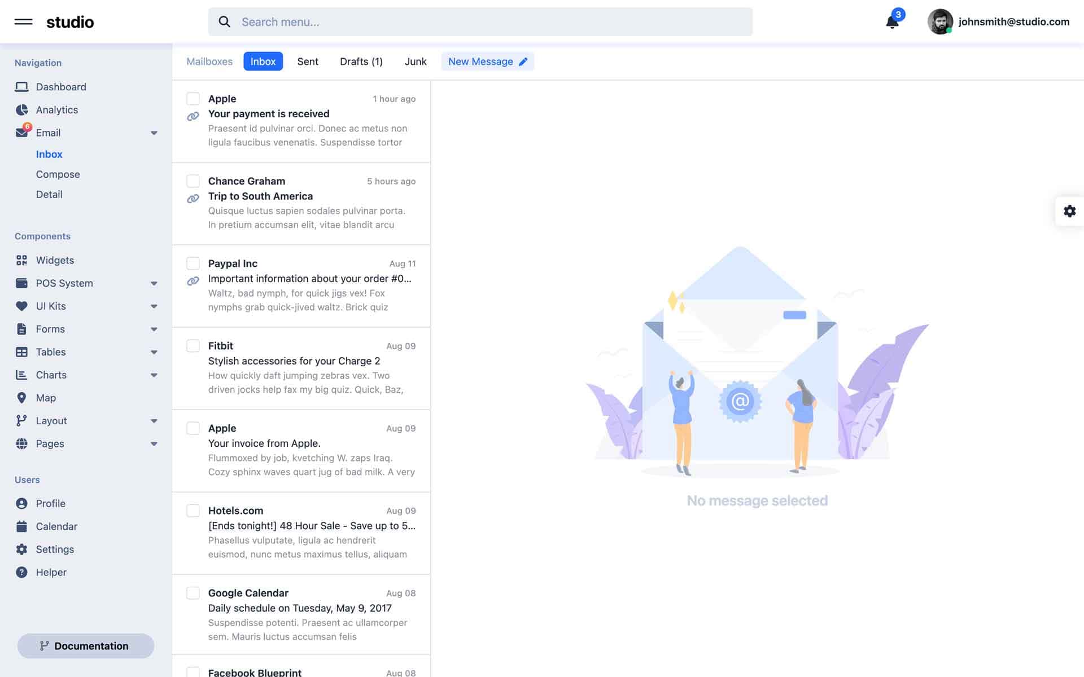Collapse the Email menu arrow
1084x677 pixels.
pos(154,133)
